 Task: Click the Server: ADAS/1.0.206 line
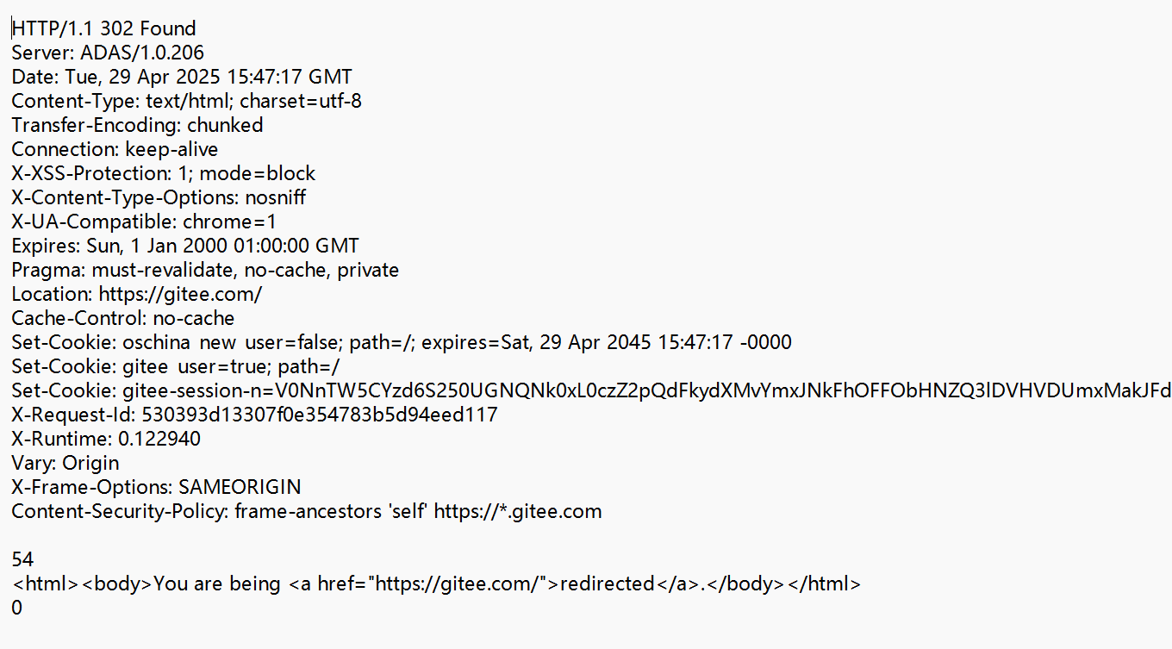(108, 53)
